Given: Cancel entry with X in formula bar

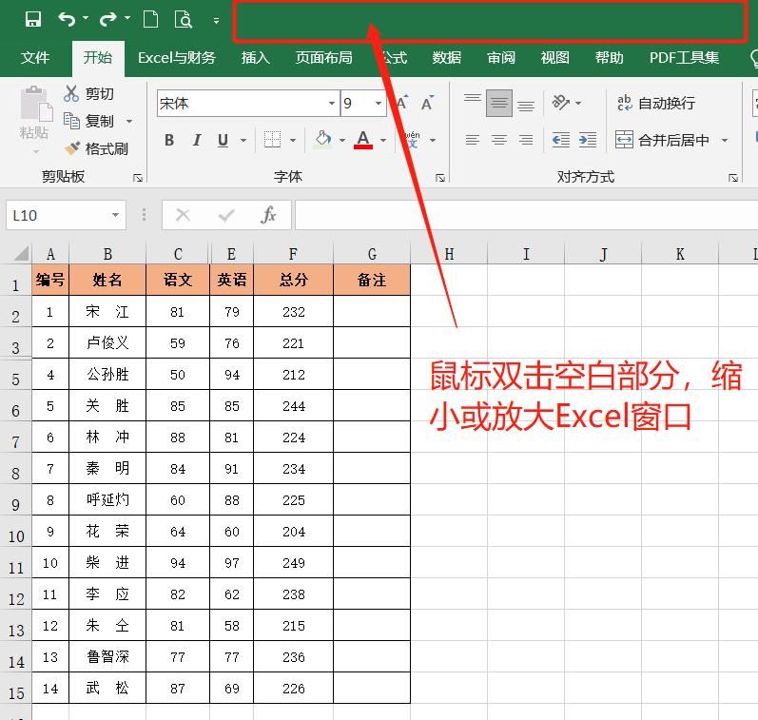Looking at the screenshot, I should tap(183, 215).
